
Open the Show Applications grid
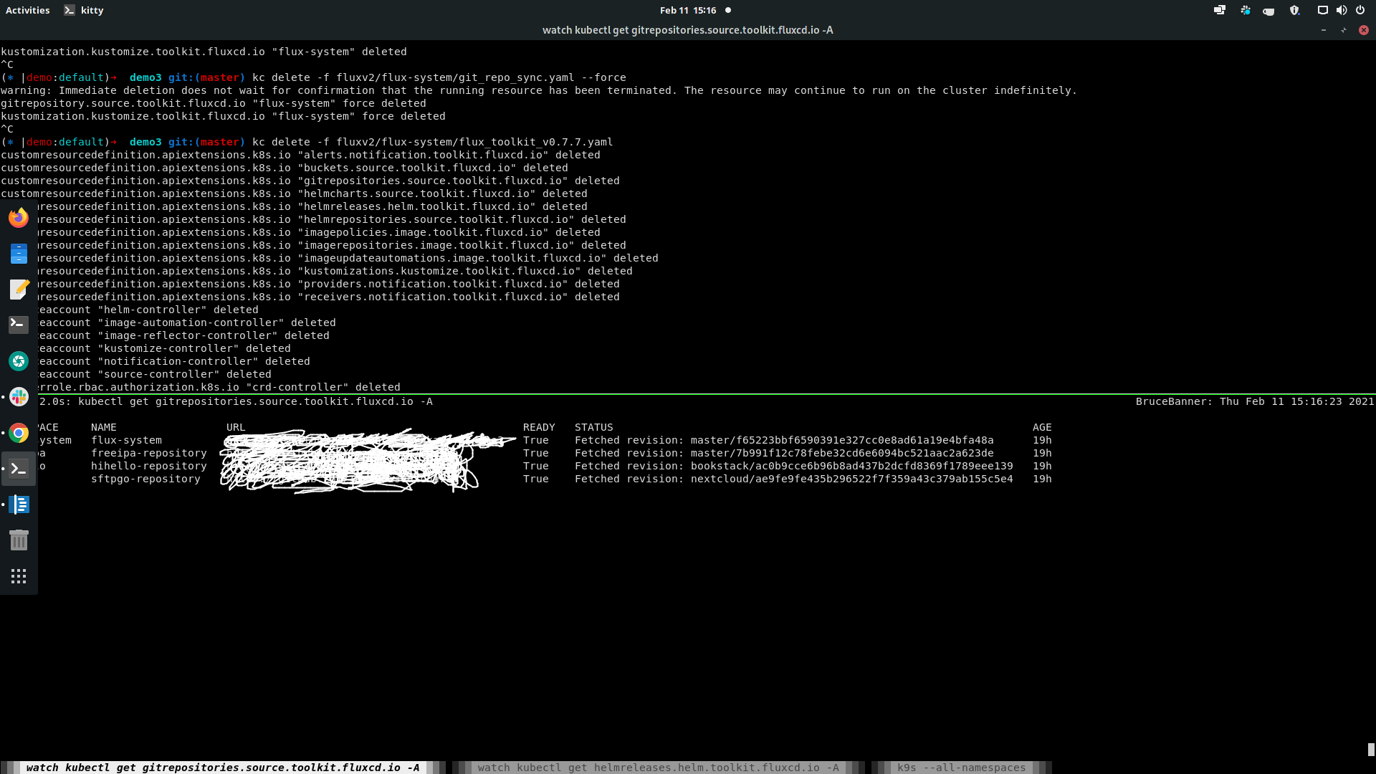[19, 575]
